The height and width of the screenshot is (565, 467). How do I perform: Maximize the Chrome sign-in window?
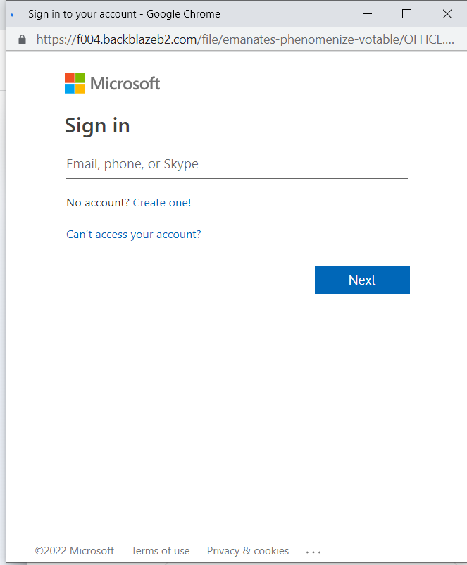[407, 13]
